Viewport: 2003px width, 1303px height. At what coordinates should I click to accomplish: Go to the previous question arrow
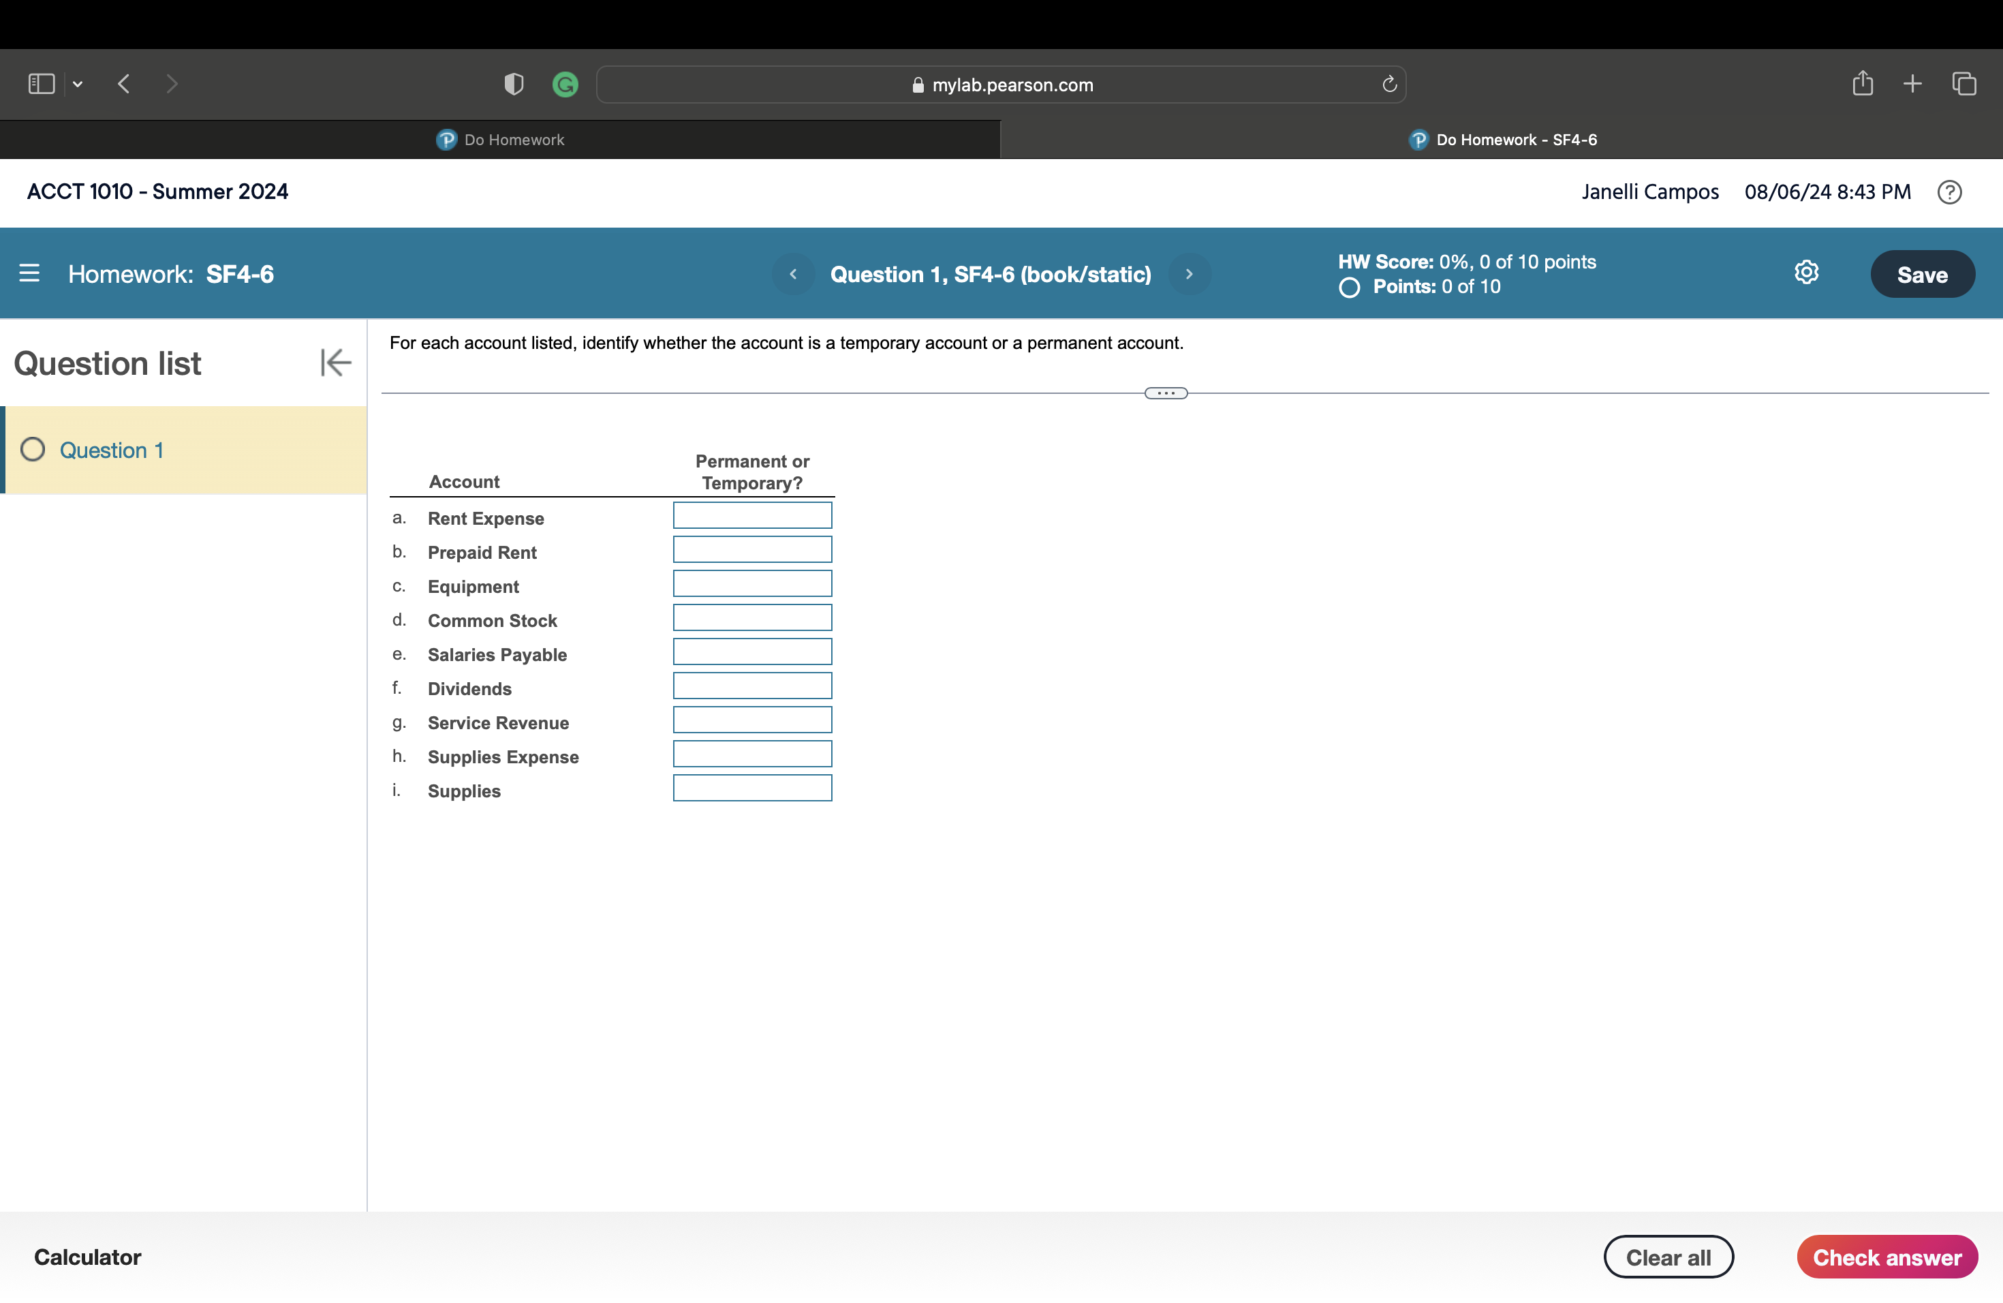[793, 275]
